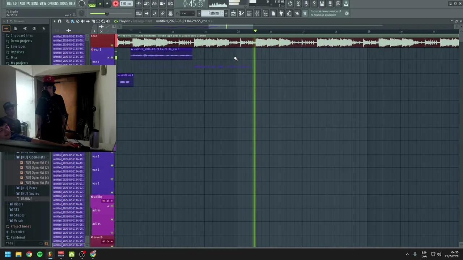463x260 pixels.
Task: Mute the beat track green dot
Action: pos(112,45)
